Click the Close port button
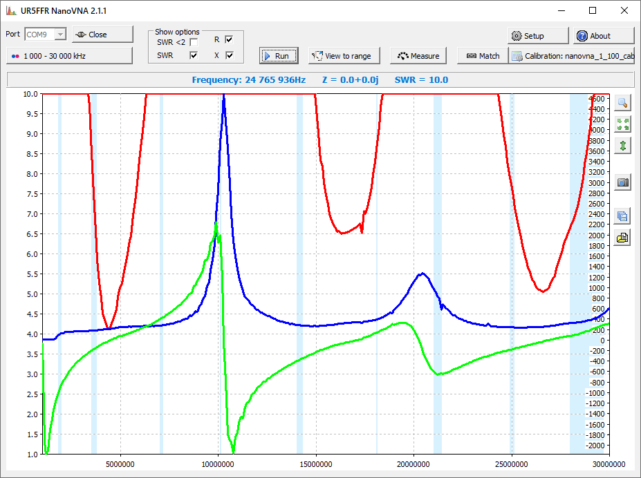Image resolution: width=641 pixels, height=478 pixels. [x=102, y=35]
